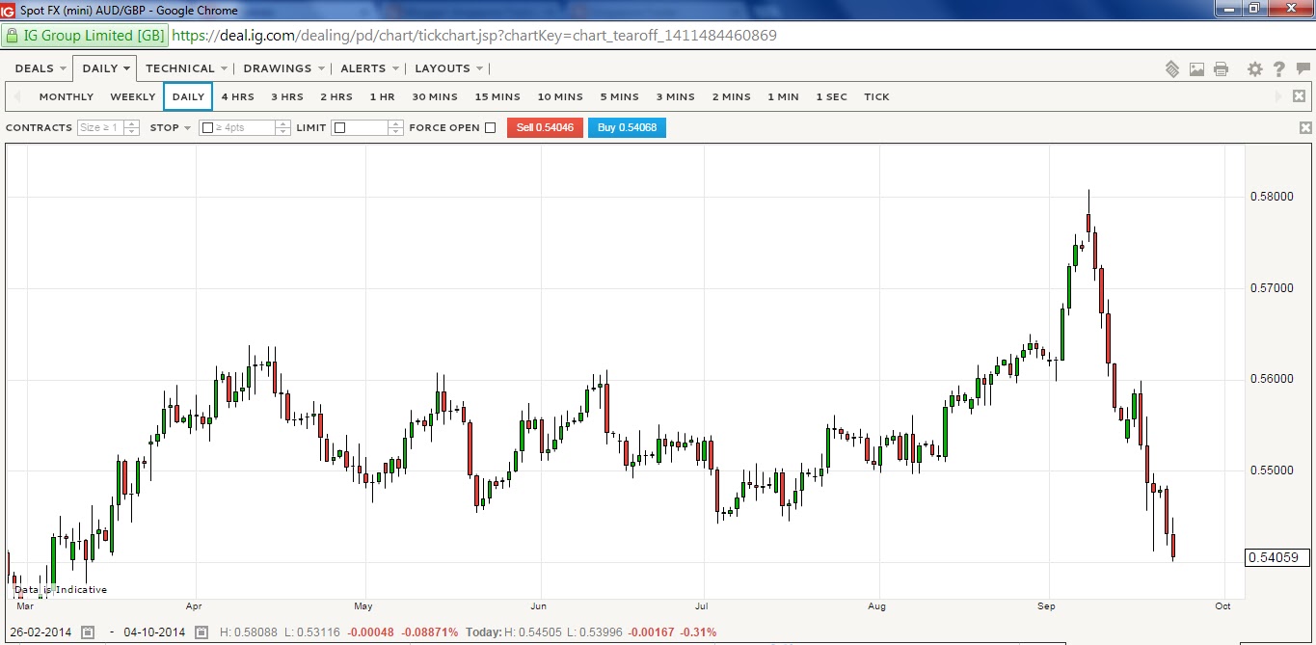The height and width of the screenshot is (645, 1316).
Task: Adjust the Limit value stepper
Action: (395, 127)
